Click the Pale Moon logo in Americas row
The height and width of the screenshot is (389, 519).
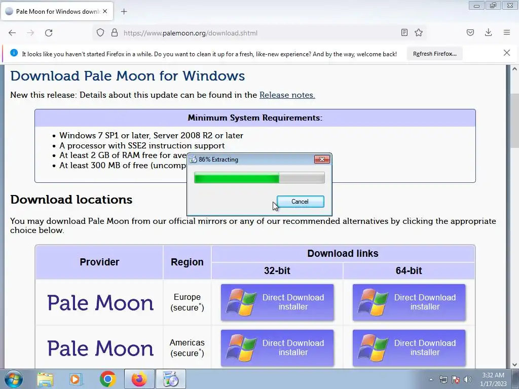click(100, 348)
